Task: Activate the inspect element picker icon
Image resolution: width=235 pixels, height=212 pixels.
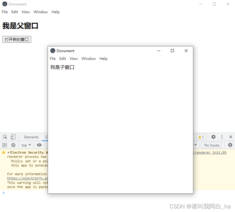Action: pyautogui.click(x=5, y=137)
